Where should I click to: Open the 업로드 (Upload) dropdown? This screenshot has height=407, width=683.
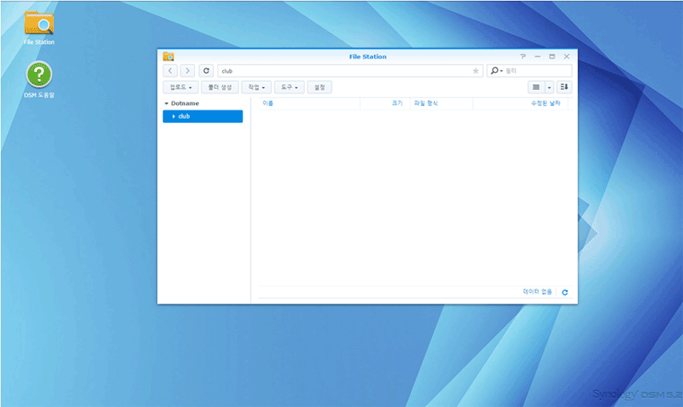click(181, 87)
